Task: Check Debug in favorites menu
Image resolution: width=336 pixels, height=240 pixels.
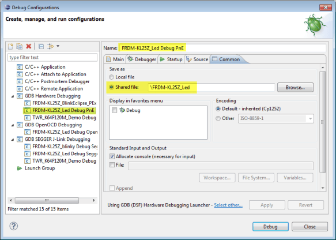Action: coord(115,110)
